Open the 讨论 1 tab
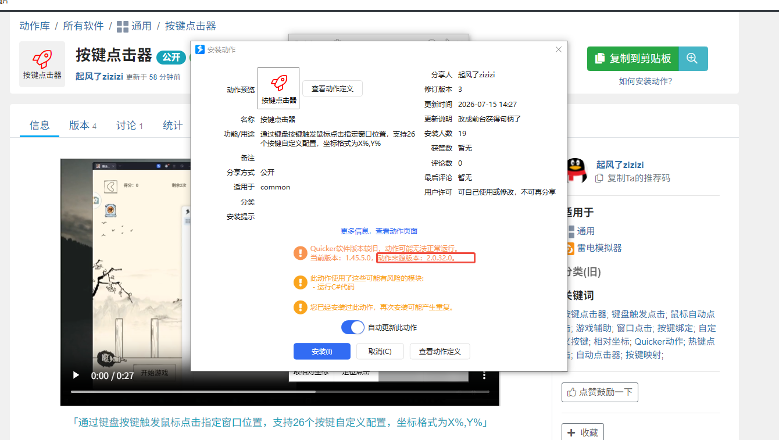 coord(130,125)
